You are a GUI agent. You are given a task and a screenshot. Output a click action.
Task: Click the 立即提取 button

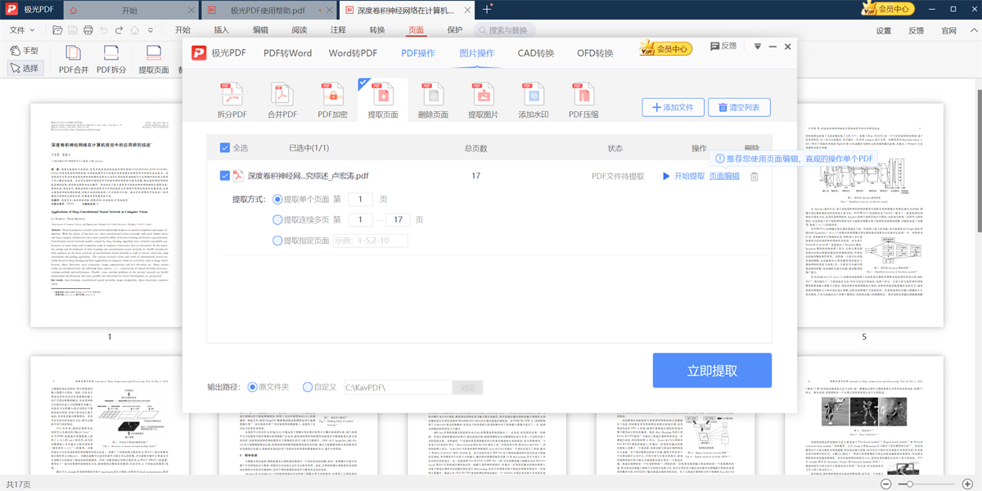tap(711, 370)
